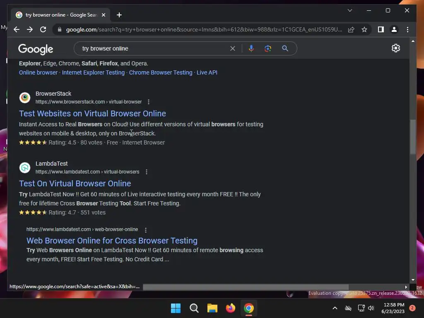The width and height of the screenshot is (424, 318).
Task: Click the vertical scrollbar thumb
Action: [x=413, y=137]
